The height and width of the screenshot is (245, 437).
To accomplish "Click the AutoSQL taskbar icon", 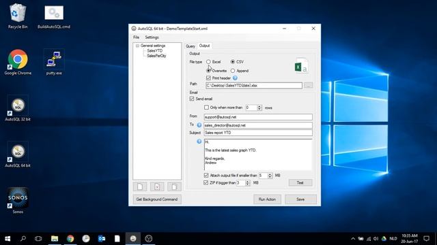I will coord(133,239).
